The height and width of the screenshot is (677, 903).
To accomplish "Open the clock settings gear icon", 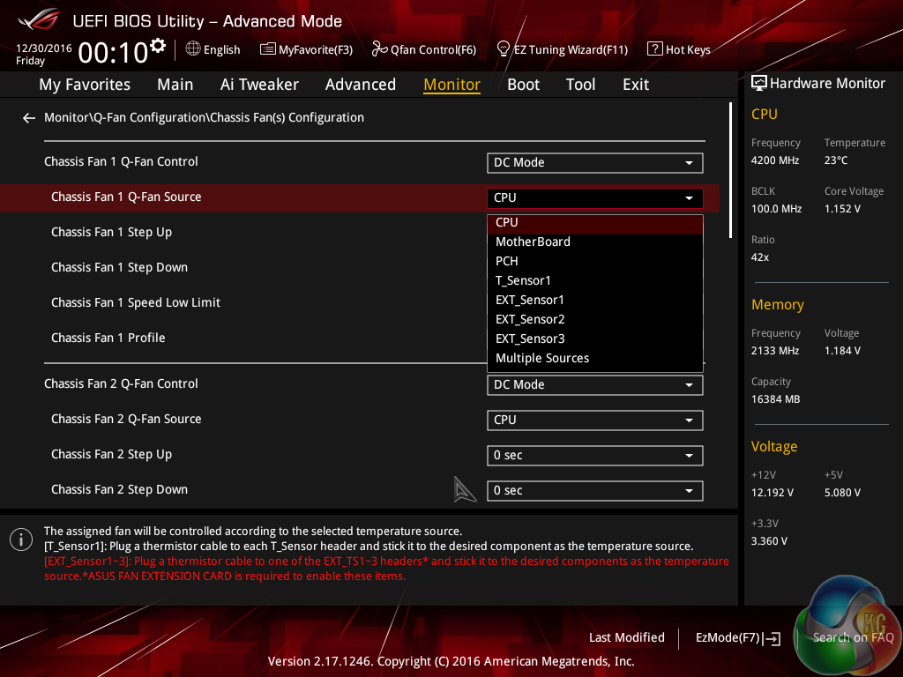I will coord(158,46).
